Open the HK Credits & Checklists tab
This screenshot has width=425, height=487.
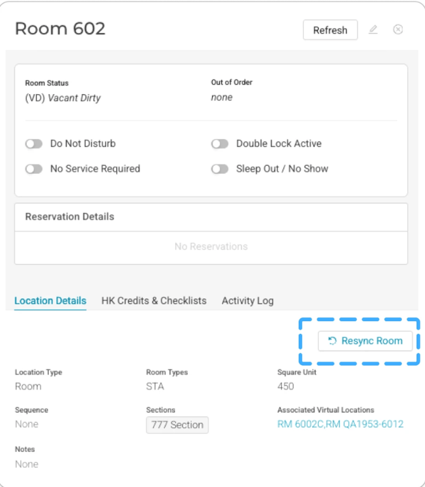pyautogui.click(x=154, y=301)
